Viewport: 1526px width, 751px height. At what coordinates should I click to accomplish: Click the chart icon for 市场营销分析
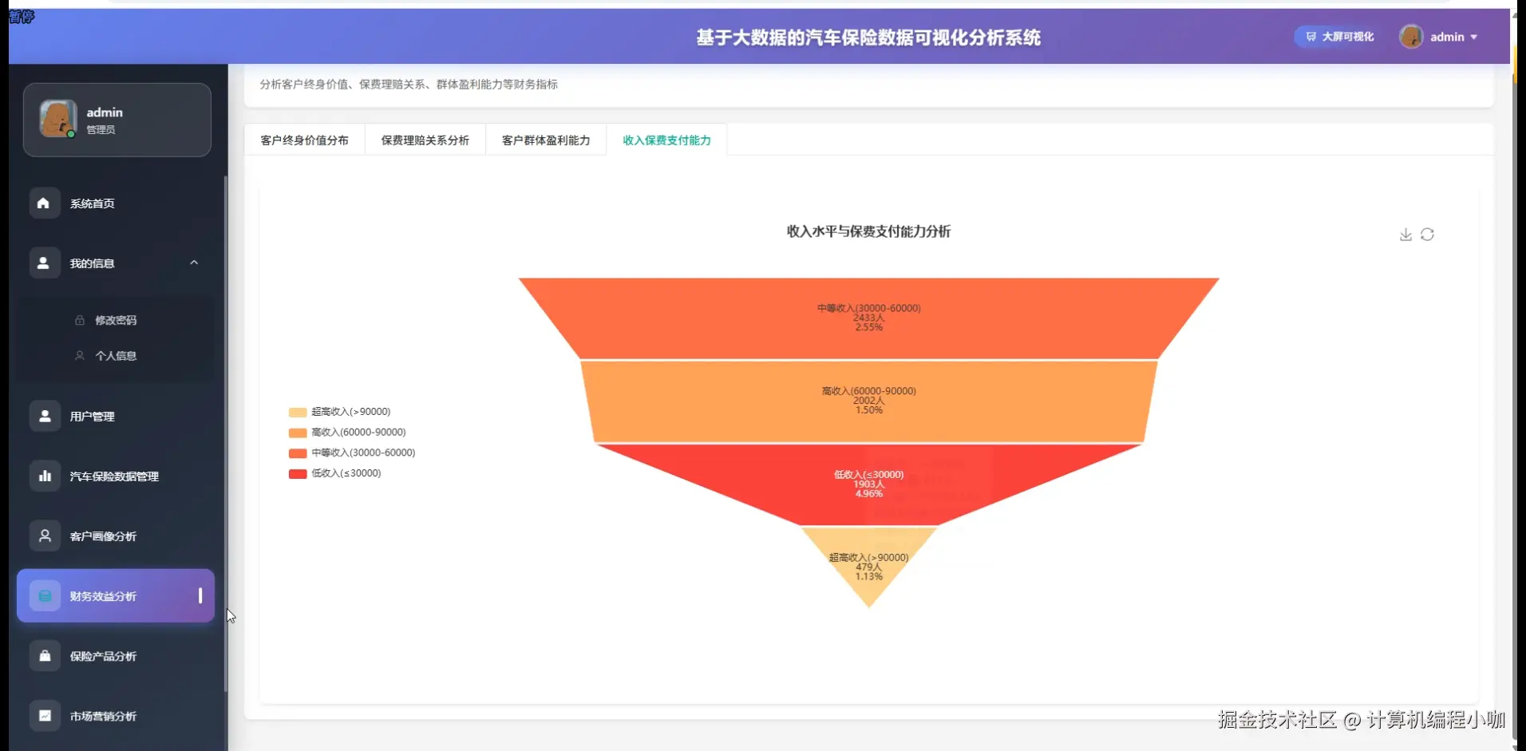click(x=45, y=715)
